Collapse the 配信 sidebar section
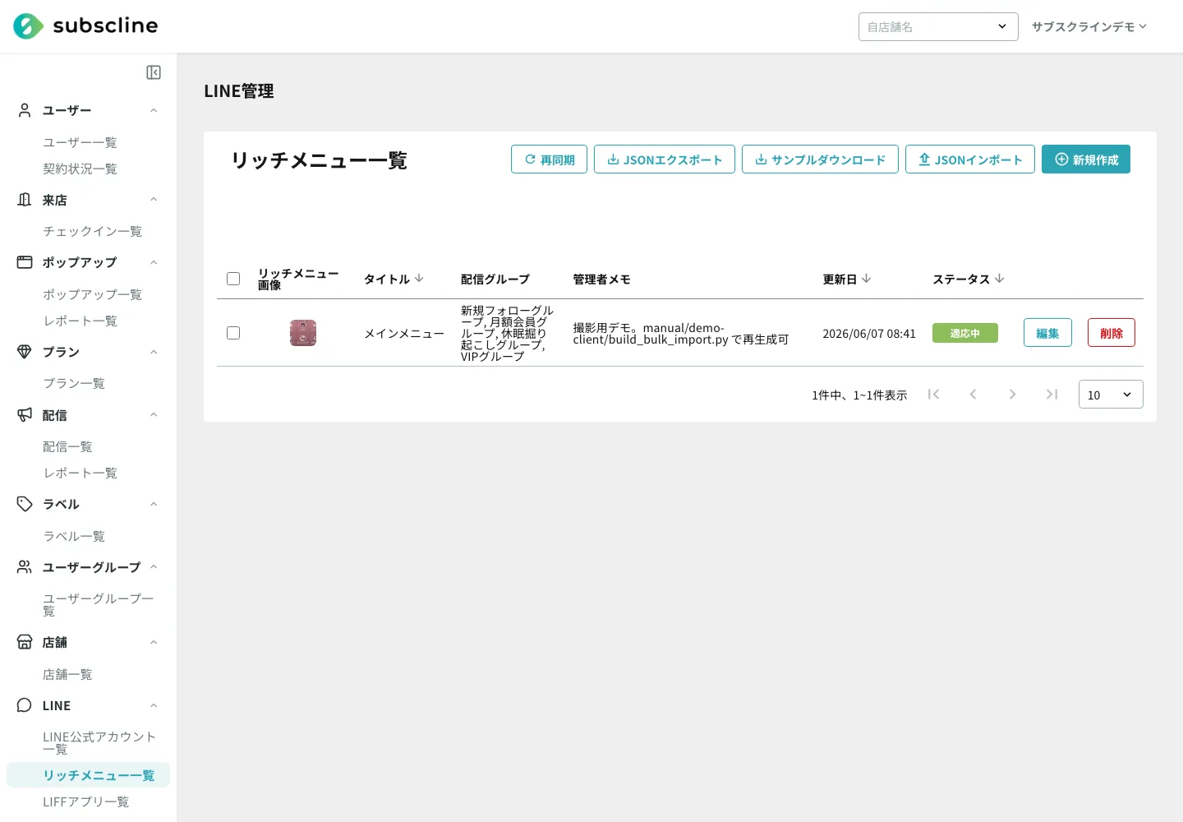1183x822 pixels. click(x=154, y=415)
